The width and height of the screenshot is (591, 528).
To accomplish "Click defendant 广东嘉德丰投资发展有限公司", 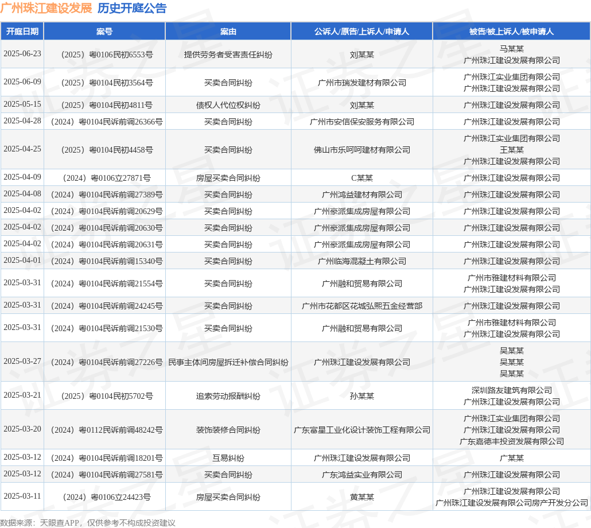I will coord(511,441).
